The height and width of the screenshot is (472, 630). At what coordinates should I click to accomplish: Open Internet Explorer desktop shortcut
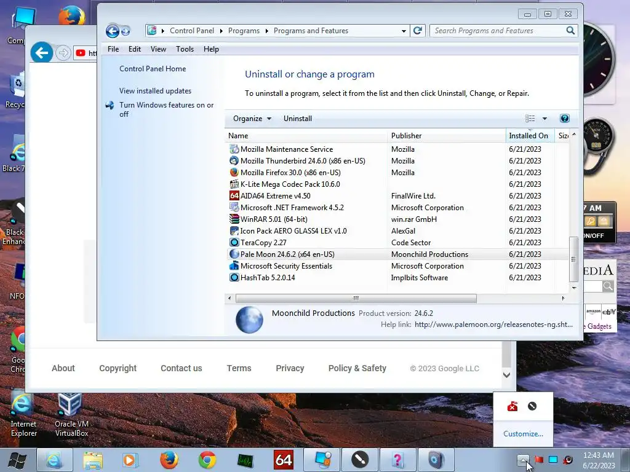23,415
